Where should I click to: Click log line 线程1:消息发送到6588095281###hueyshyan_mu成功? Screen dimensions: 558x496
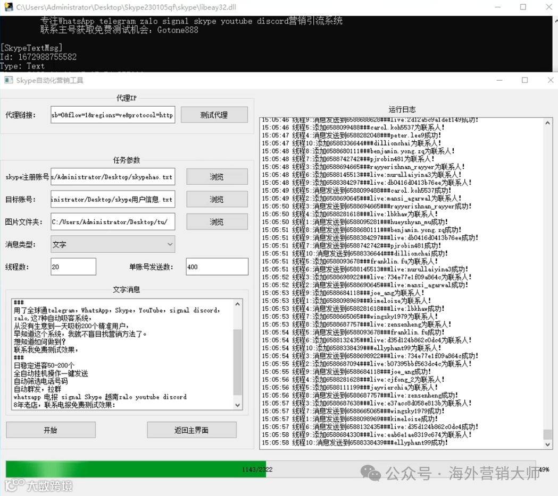tap(354, 221)
